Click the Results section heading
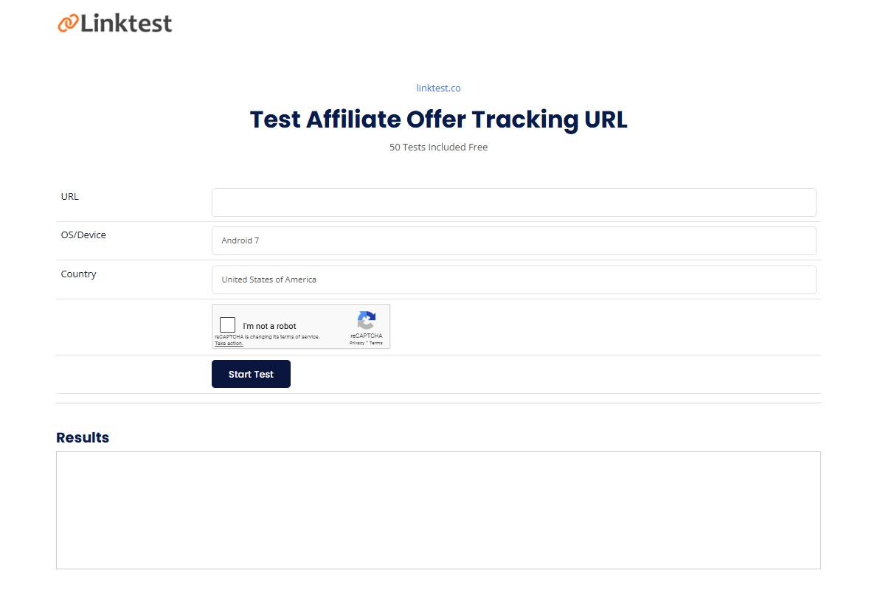 pyautogui.click(x=82, y=437)
